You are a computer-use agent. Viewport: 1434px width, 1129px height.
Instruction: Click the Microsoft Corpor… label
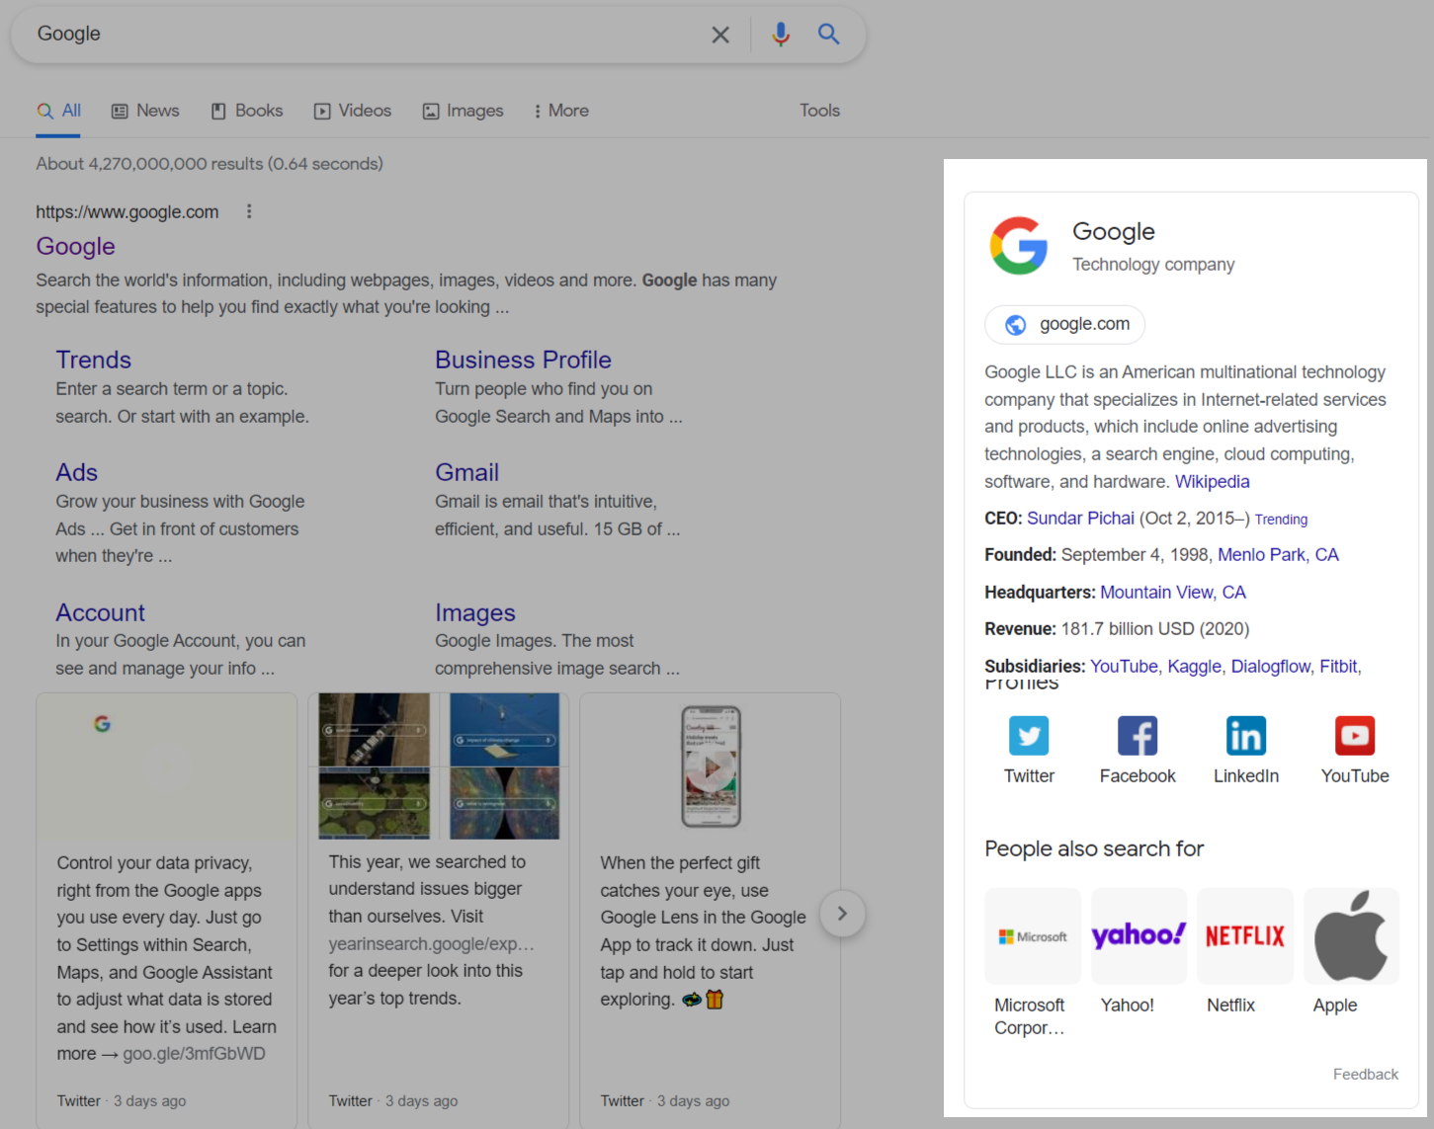click(x=1030, y=1016)
